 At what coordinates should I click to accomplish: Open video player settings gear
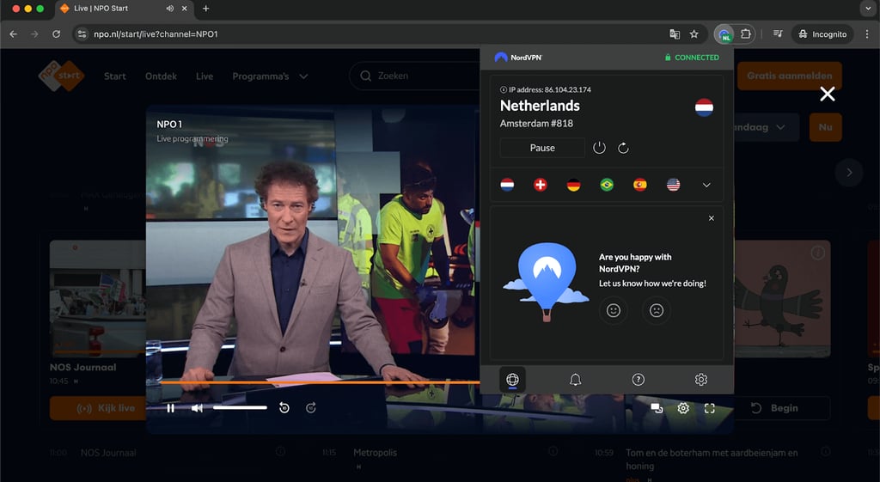(x=683, y=408)
